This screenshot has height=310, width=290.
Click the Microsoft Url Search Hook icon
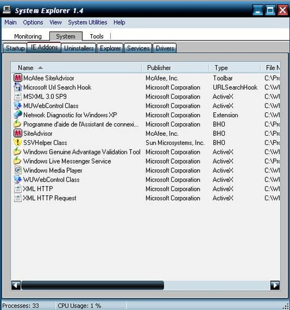[18, 87]
